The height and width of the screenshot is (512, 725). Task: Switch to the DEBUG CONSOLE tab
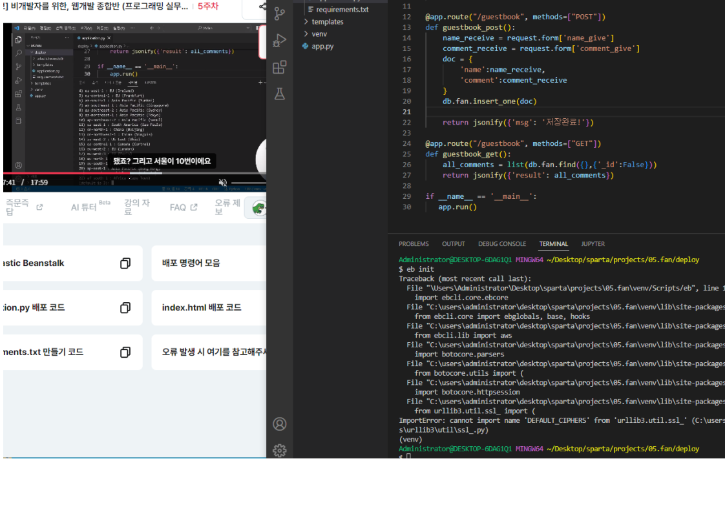click(x=502, y=244)
